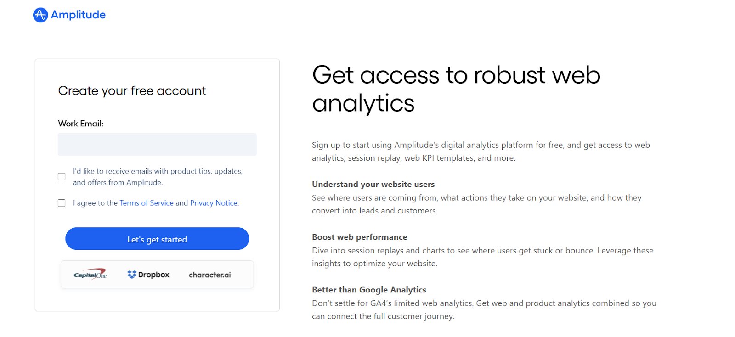Image resolution: width=735 pixels, height=337 pixels.
Task: Click the customer logos strip panel
Action: pos(157,275)
